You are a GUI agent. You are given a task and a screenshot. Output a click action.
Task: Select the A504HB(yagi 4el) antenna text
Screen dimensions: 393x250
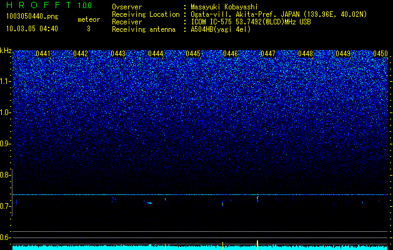221,29
